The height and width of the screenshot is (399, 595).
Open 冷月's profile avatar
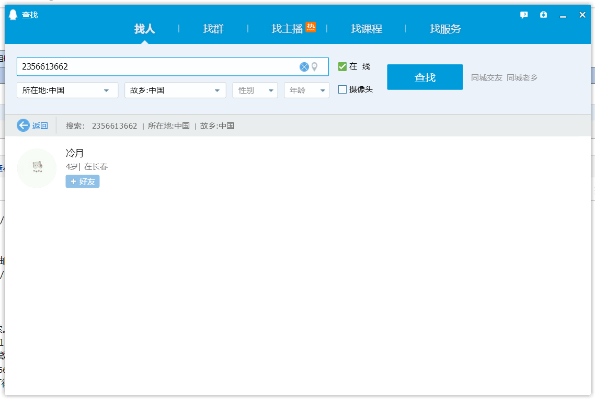point(37,168)
